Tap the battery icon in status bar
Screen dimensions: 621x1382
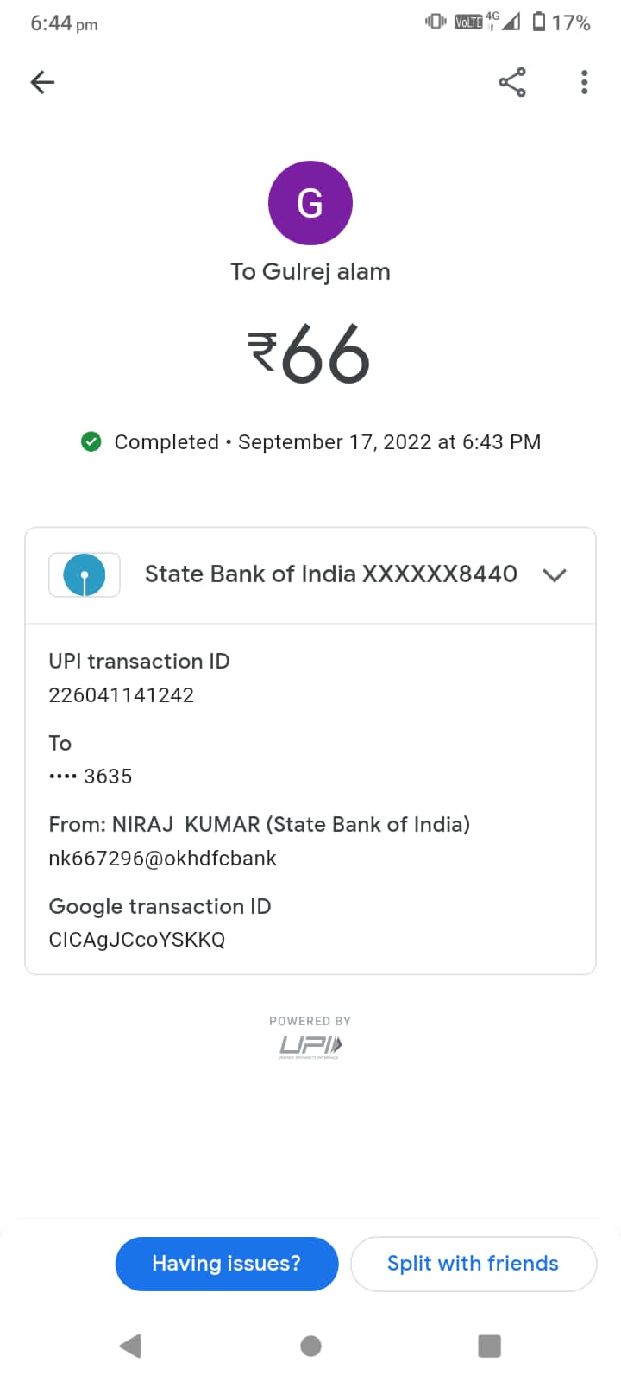point(539,22)
